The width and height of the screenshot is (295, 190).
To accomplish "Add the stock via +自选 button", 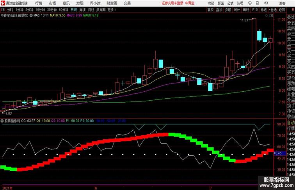I will [x=273, y=10].
